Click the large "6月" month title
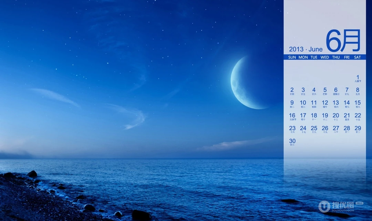This screenshot has width=372, height=221. [x=343, y=41]
